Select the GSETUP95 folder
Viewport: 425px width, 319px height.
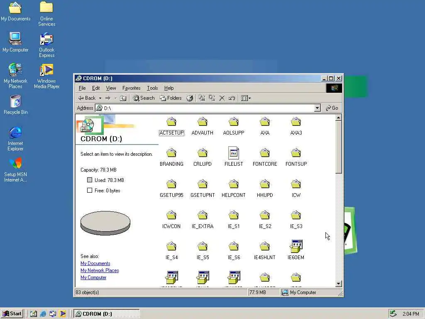coord(171,189)
